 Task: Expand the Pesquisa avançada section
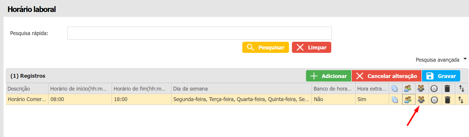pyautogui.click(x=441, y=60)
